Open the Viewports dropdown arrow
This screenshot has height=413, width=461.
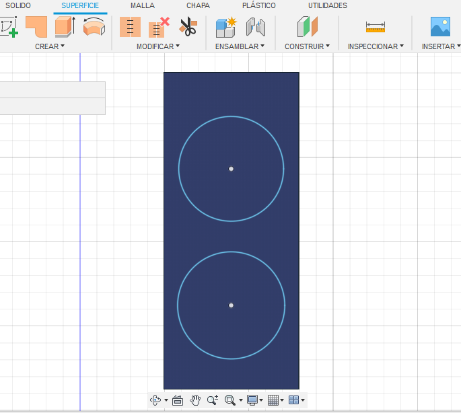tap(303, 400)
